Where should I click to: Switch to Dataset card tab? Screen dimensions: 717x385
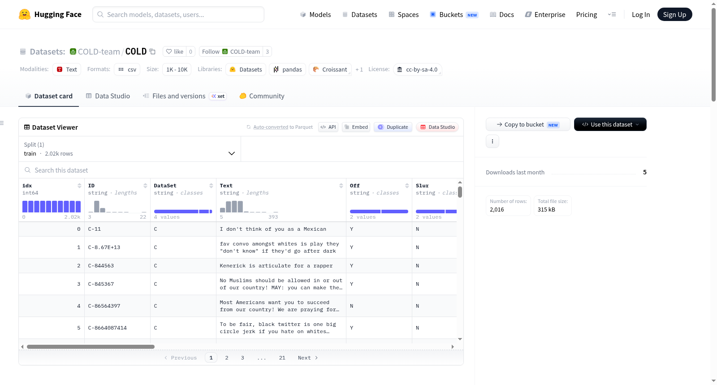tap(48, 96)
